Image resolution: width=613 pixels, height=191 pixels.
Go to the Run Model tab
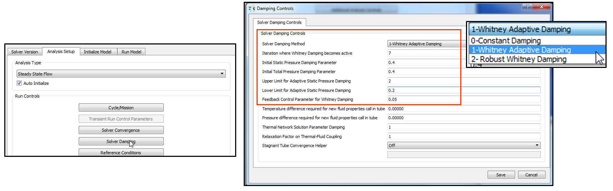[131, 52]
